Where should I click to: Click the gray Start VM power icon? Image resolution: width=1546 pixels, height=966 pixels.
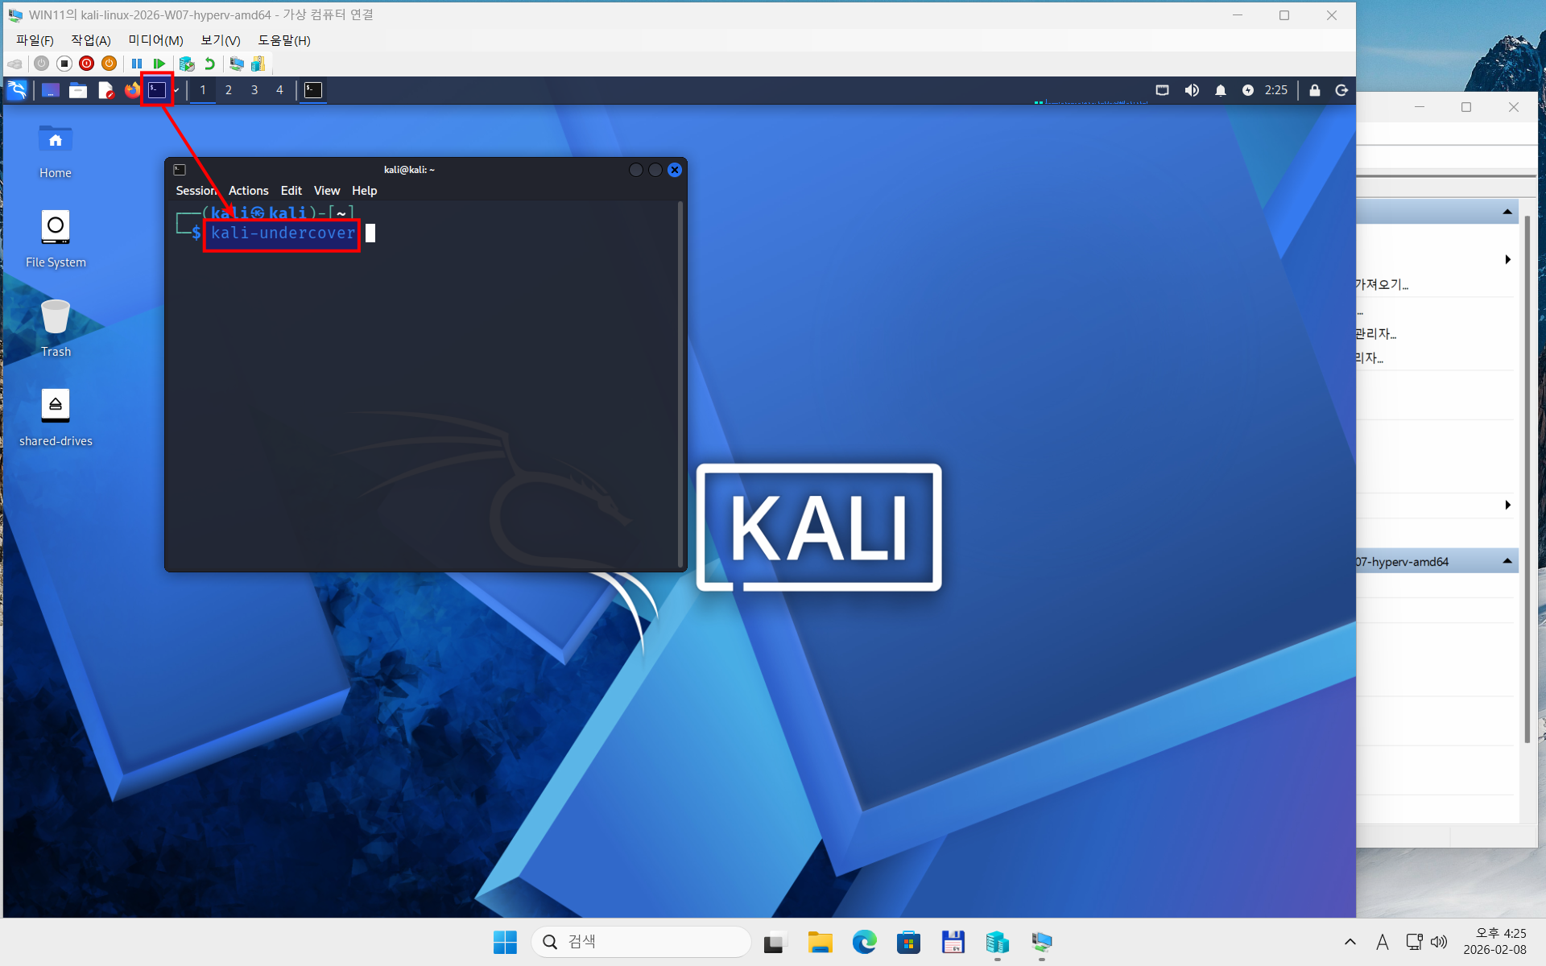[x=42, y=64]
